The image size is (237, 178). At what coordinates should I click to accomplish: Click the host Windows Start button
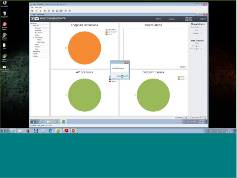tap(3, 131)
